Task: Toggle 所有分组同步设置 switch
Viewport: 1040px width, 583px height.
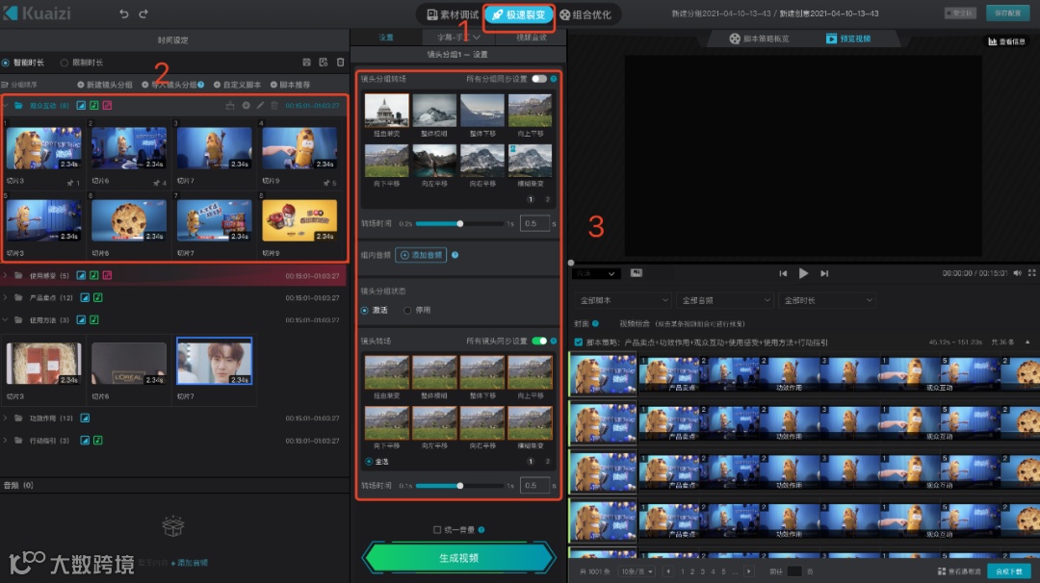Action: (x=539, y=79)
